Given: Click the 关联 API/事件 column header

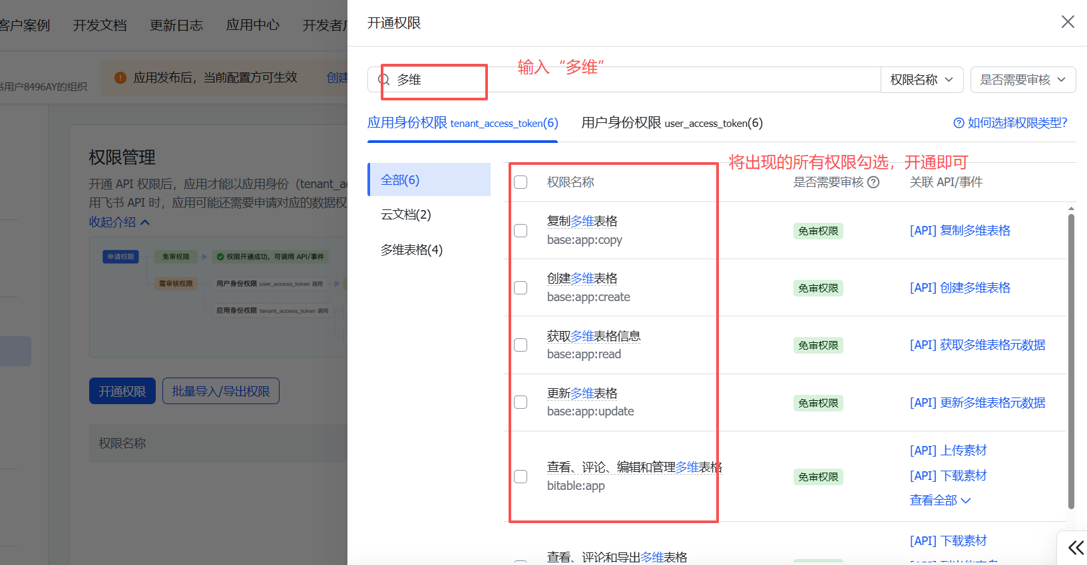Looking at the screenshot, I should [946, 182].
